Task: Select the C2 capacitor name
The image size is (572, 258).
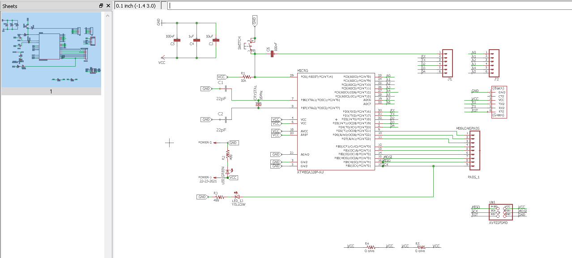Action: pos(220,114)
